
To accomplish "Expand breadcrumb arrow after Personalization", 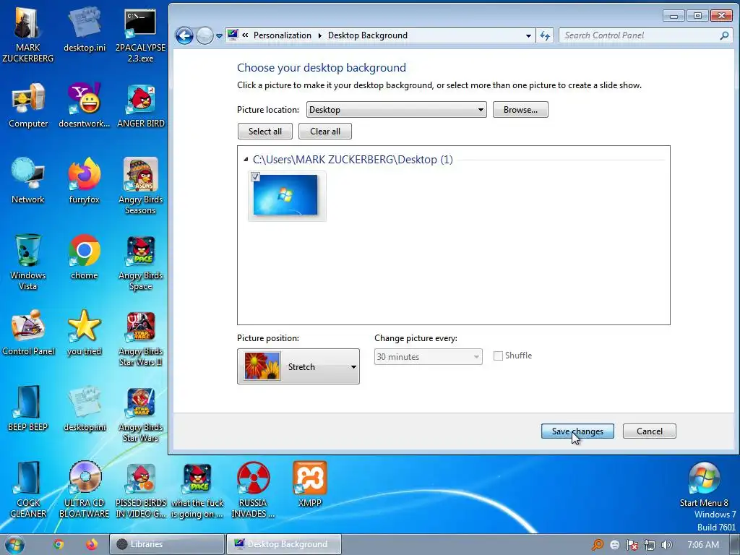I will [x=319, y=35].
